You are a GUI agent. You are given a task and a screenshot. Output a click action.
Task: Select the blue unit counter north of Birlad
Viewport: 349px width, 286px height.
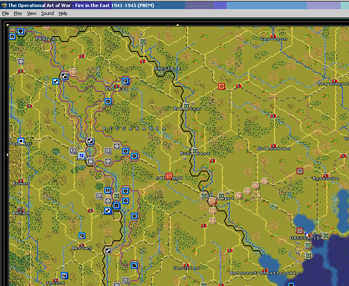coord(82,236)
